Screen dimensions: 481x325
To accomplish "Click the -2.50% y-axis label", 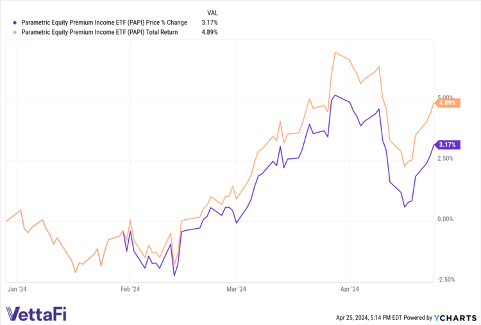I will (445, 279).
